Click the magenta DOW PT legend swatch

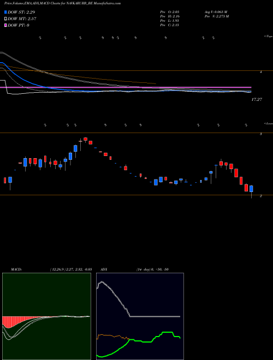tap(6, 25)
